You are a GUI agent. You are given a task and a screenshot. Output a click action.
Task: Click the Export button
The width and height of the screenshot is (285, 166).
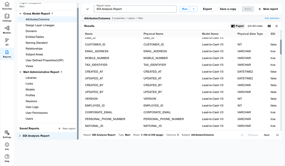coord(207,9)
